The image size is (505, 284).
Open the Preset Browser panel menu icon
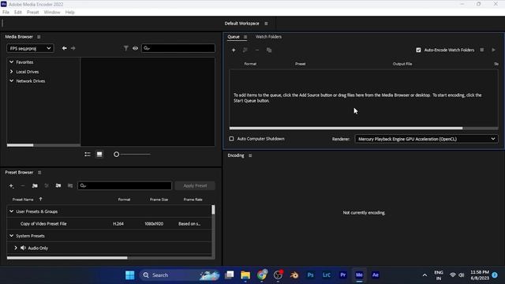(39, 173)
